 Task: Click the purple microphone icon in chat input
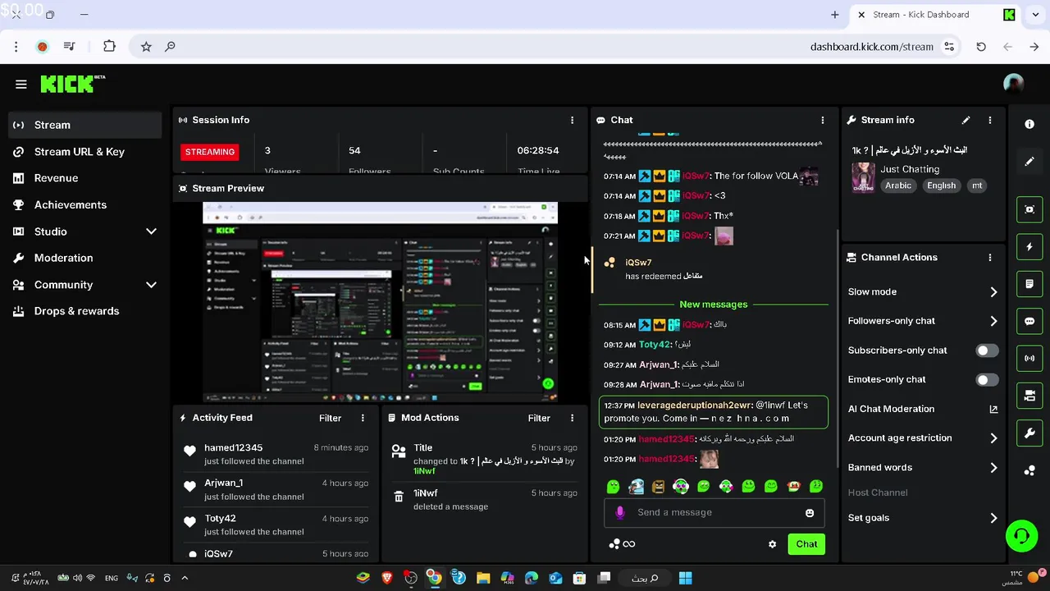click(x=620, y=512)
